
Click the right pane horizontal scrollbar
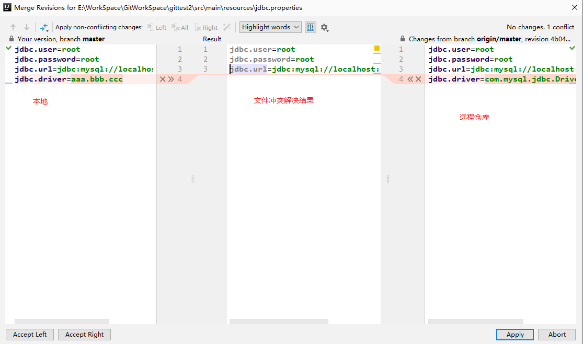475,322
